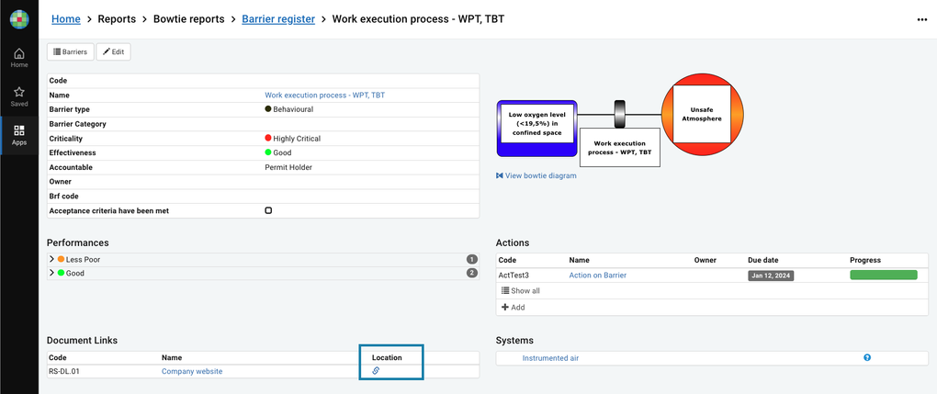Click the Company website location link icon
Screen dimensions: 937x394
click(x=376, y=371)
